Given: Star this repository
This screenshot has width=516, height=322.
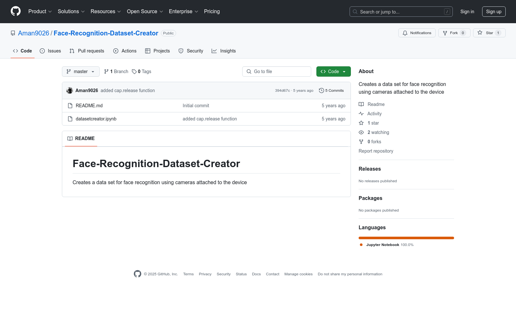Looking at the screenshot, I should click(x=489, y=33).
